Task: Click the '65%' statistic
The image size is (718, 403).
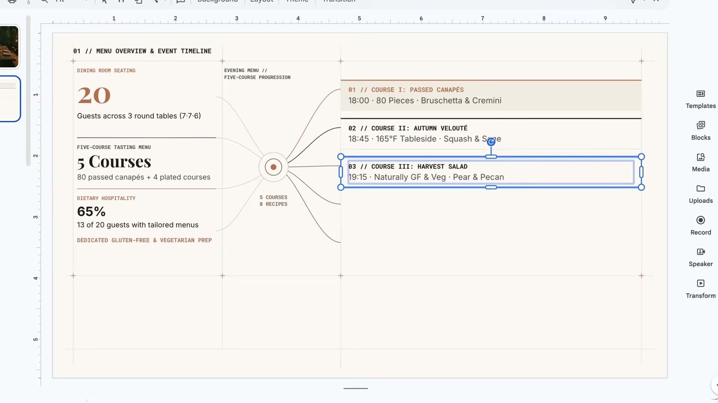Action: pyautogui.click(x=91, y=211)
